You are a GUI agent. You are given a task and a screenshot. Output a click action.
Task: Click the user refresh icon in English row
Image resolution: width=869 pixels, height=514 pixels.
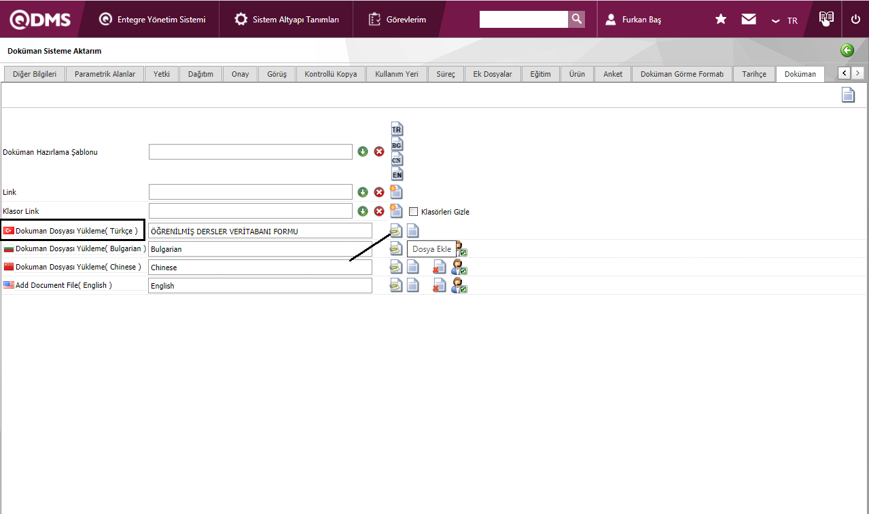click(x=459, y=286)
